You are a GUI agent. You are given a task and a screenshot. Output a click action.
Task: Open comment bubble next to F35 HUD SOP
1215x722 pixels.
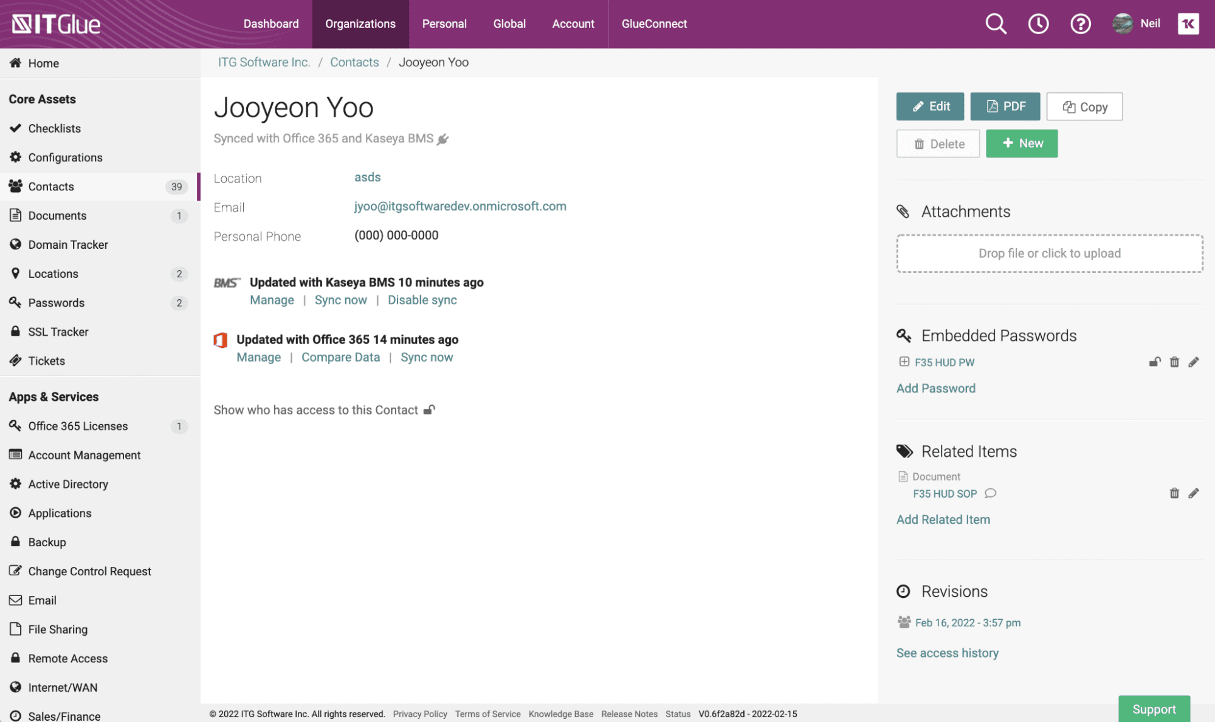click(990, 493)
